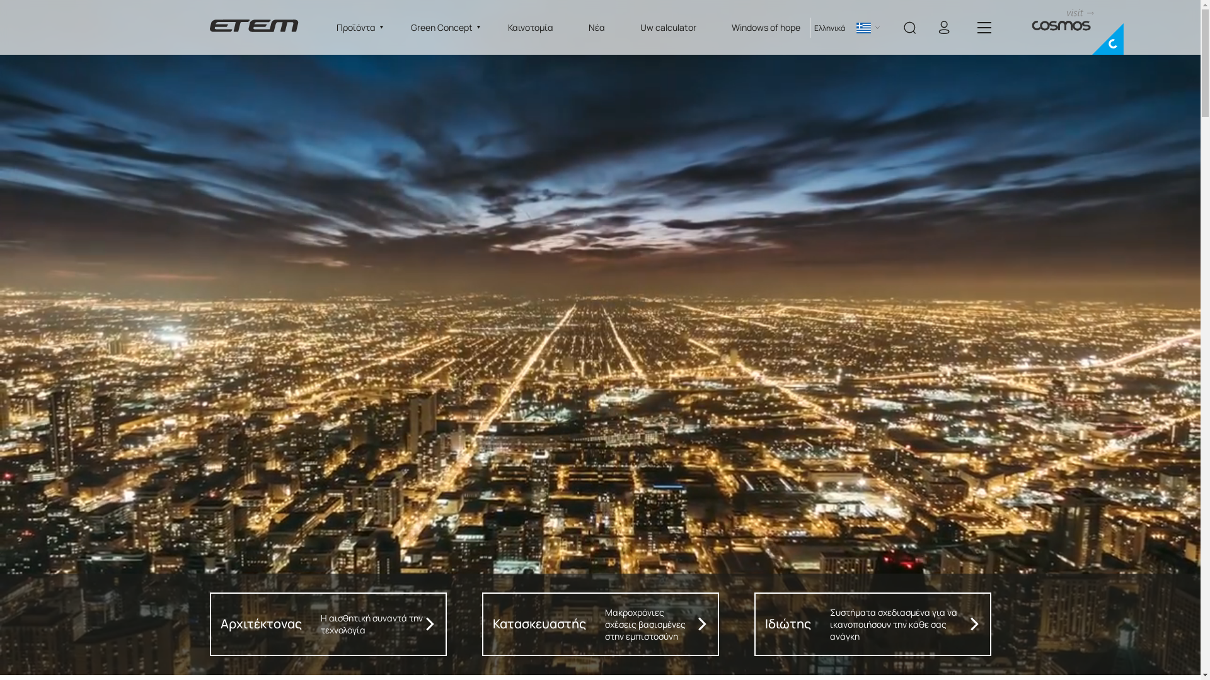Screen dimensions: 1210x680
Task: Open the search magnifier icon
Action: [x=909, y=28]
